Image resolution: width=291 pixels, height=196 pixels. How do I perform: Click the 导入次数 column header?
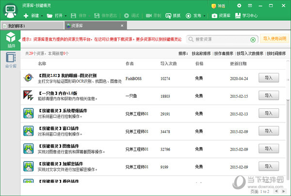168,64
